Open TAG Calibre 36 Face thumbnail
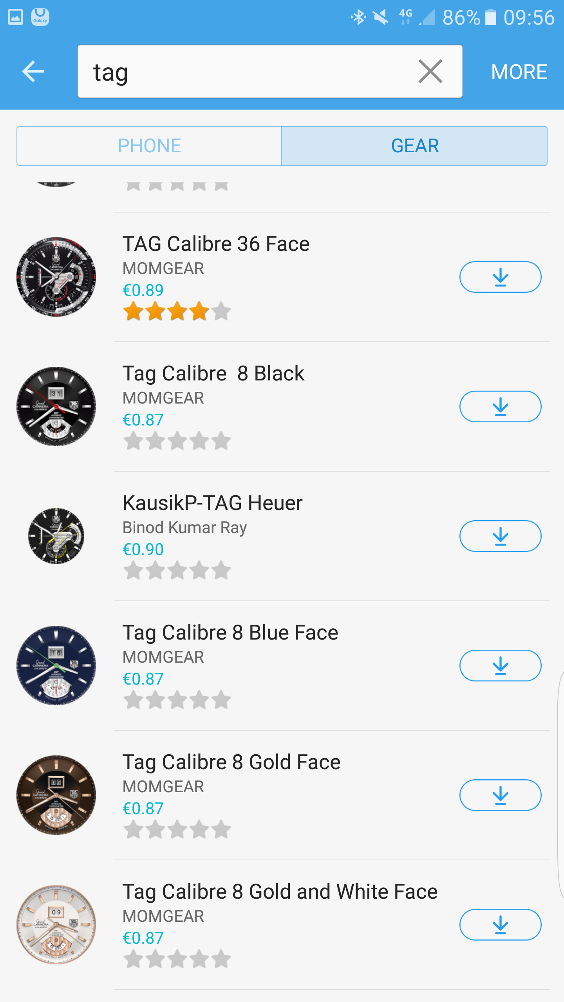This screenshot has width=564, height=1002. point(56,277)
